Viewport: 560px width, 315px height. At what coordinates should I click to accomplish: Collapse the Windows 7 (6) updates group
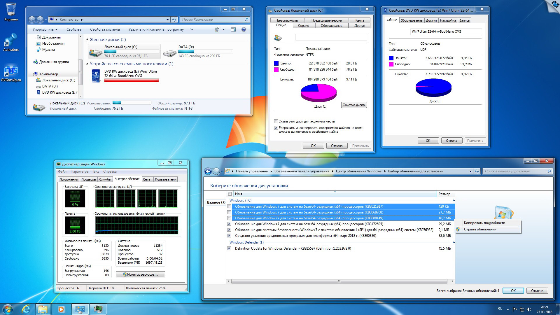click(x=453, y=200)
